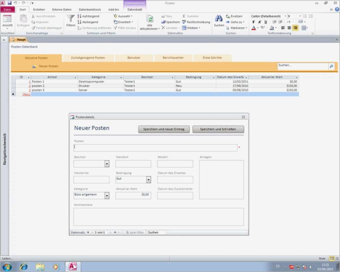Align text left in Textformatierung

coord(283,28)
